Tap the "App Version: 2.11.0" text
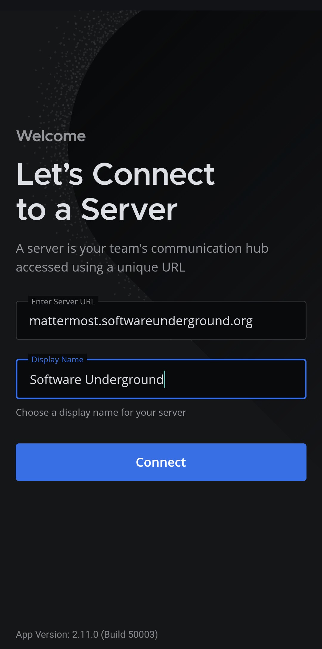 57,634
